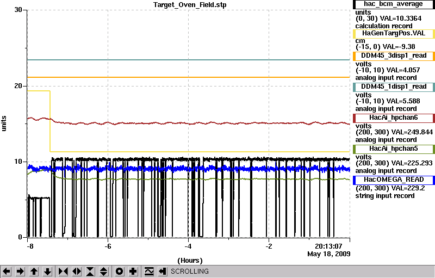Click the May 18, 2009 date label
This screenshot has width=435, height=278.
coord(329,254)
